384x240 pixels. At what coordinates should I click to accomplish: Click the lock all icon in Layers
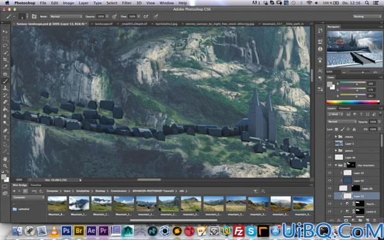354,129
